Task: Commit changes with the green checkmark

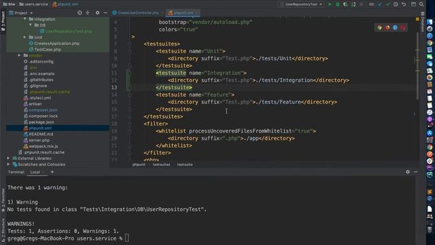Action: pyautogui.click(x=388, y=4)
